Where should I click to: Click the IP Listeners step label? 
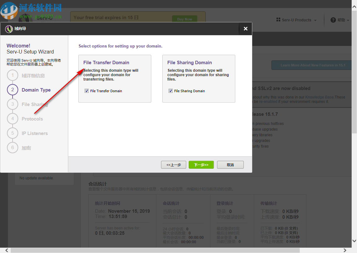click(35, 133)
